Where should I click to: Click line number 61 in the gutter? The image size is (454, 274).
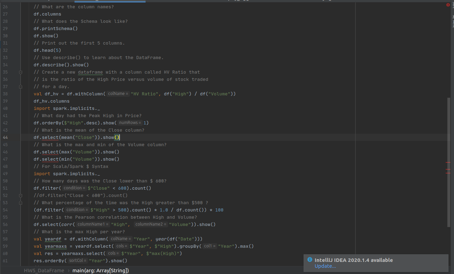click(x=5, y=261)
